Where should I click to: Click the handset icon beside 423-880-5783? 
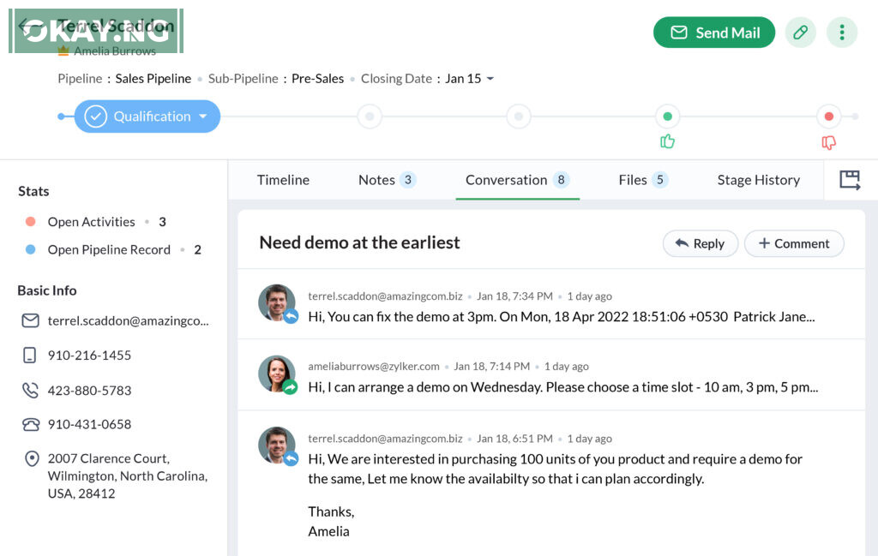(x=31, y=390)
